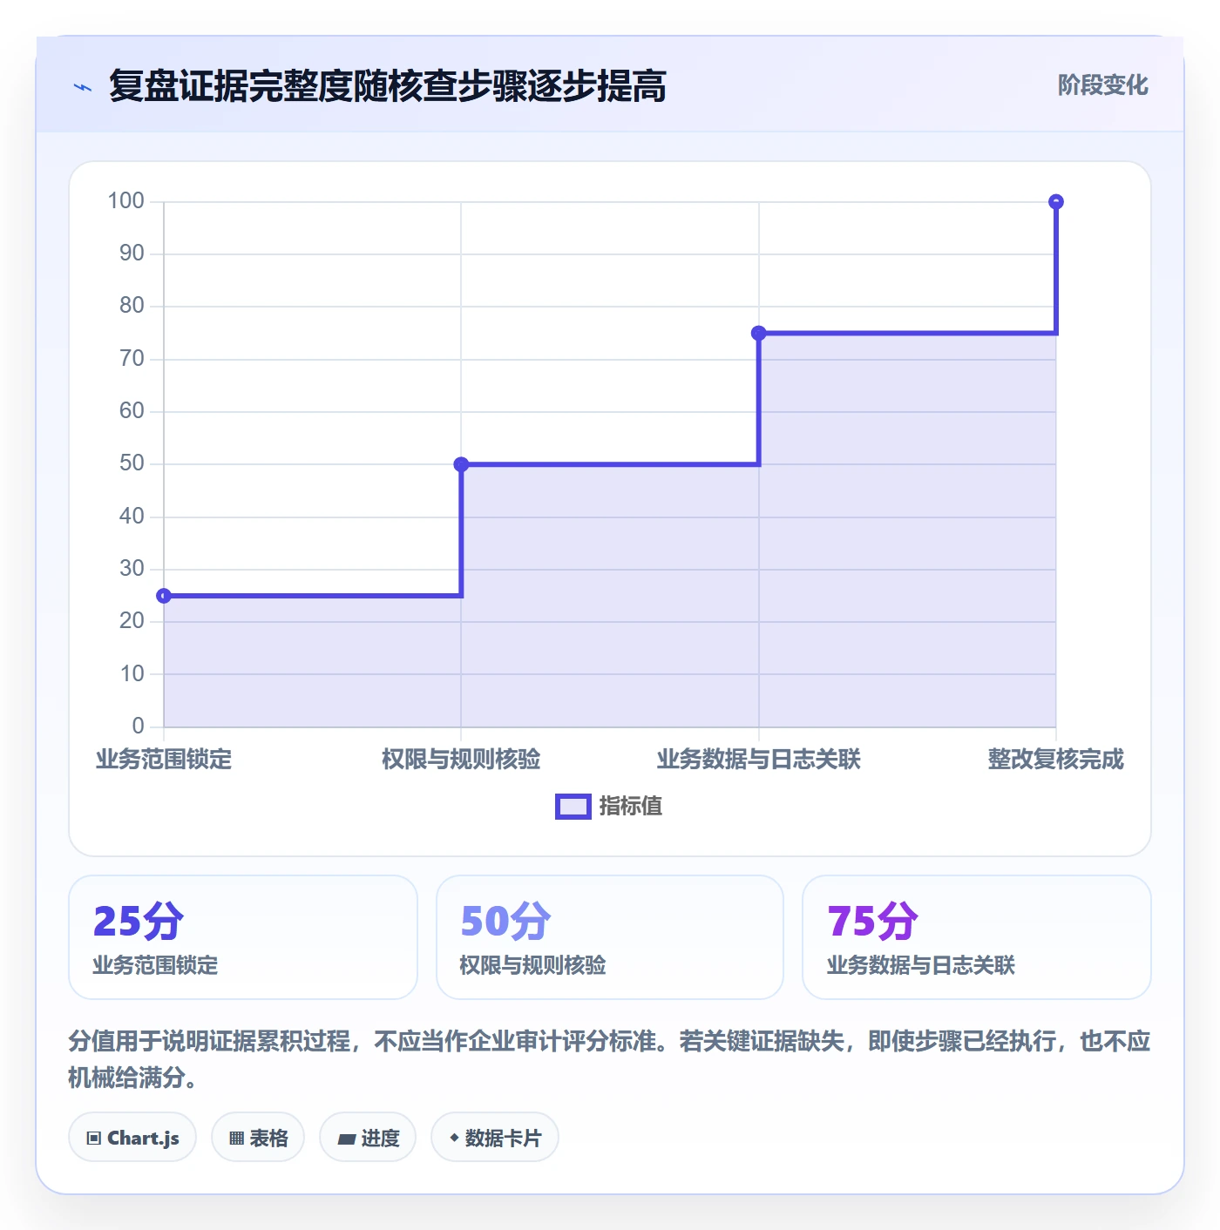Click the 表格 tag chip
The width and height of the screenshot is (1220, 1230).
(258, 1137)
